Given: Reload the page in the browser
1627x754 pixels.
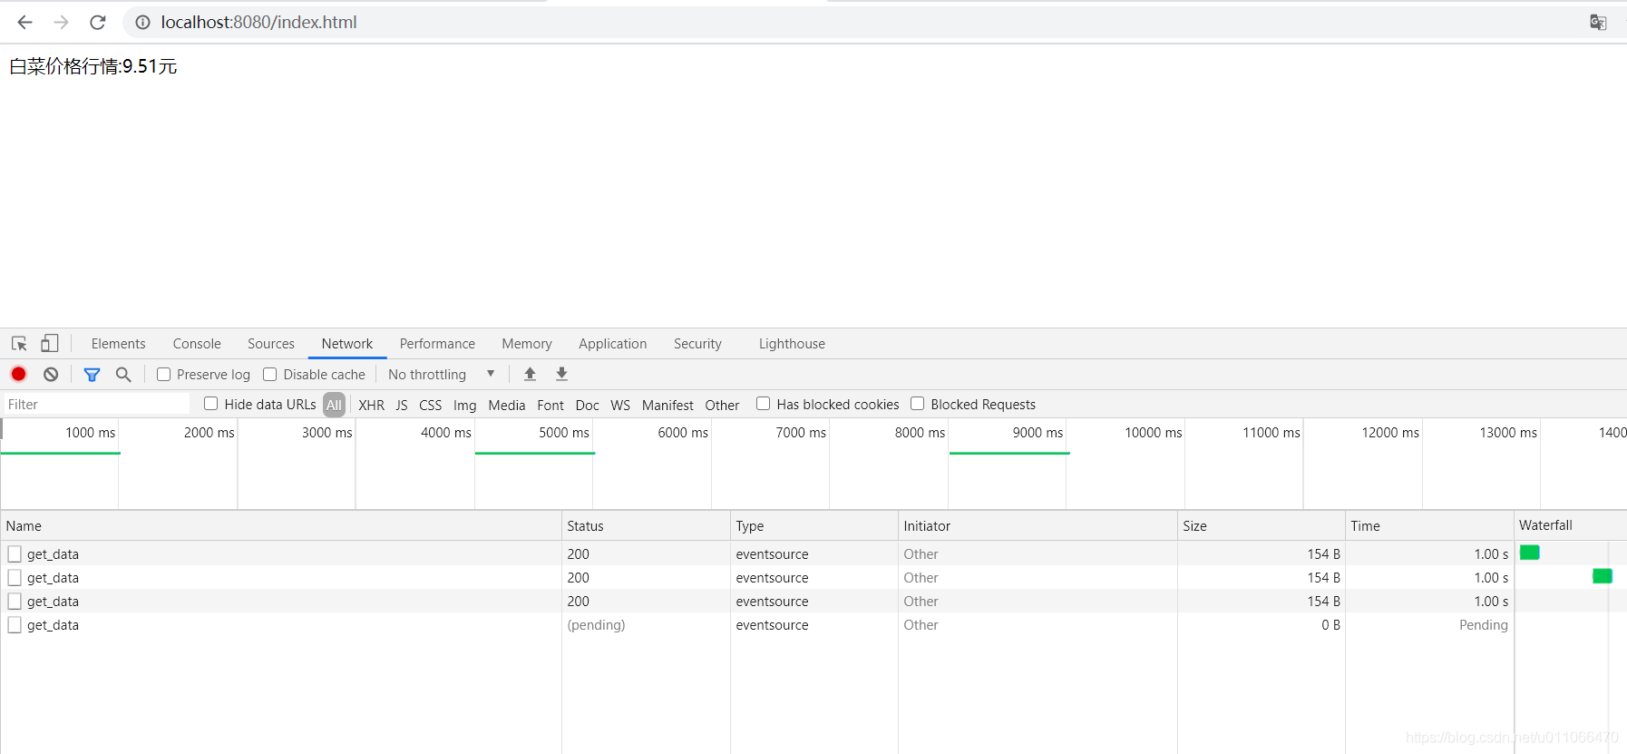Looking at the screenshot, I should coord(98,22).
